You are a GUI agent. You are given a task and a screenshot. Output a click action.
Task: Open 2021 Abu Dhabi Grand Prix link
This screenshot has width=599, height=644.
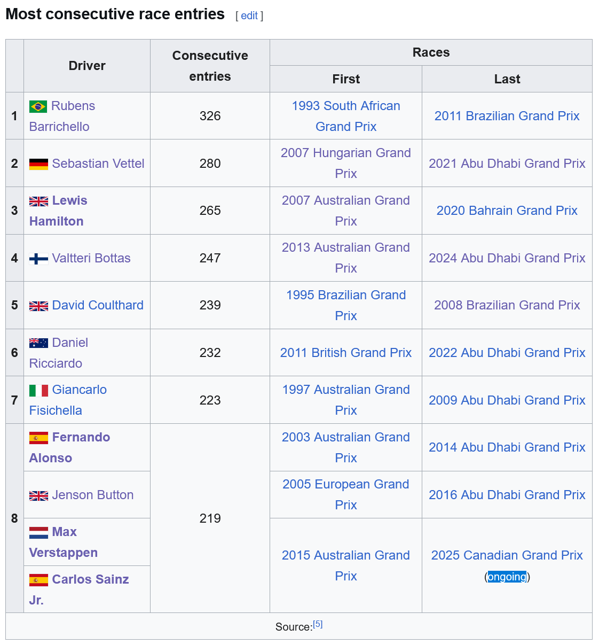[x=507, y=164]
